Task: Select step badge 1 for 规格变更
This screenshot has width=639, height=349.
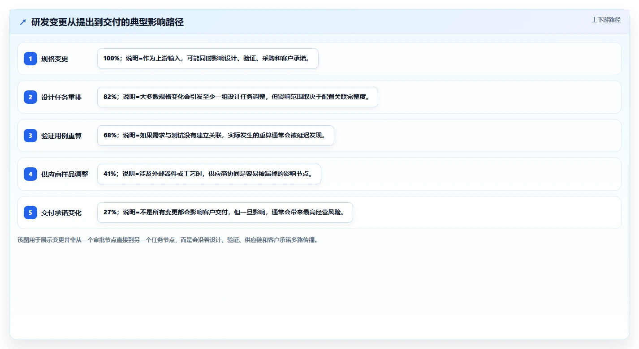Action: click(30, 59)
